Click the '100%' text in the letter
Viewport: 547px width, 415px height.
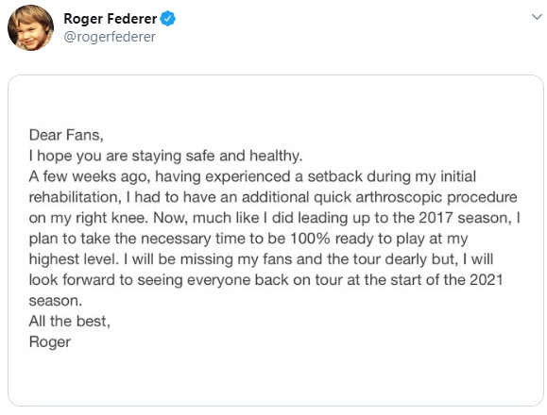[x=310, y=239]
